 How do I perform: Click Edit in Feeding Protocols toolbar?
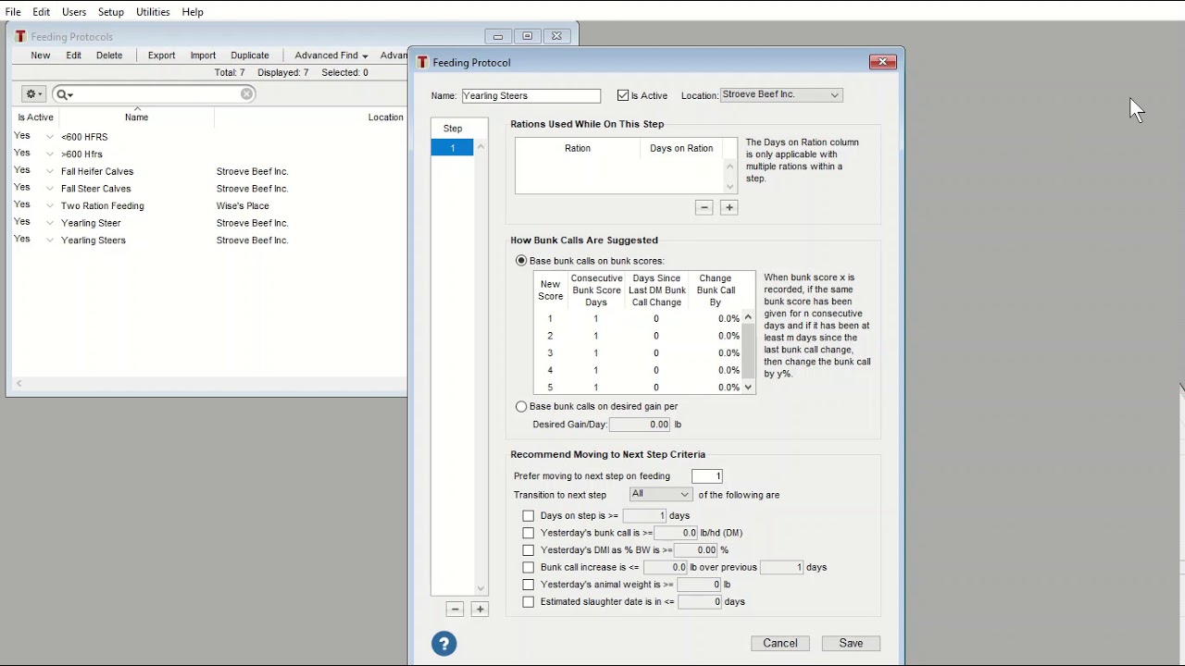[x=74, y=55]
